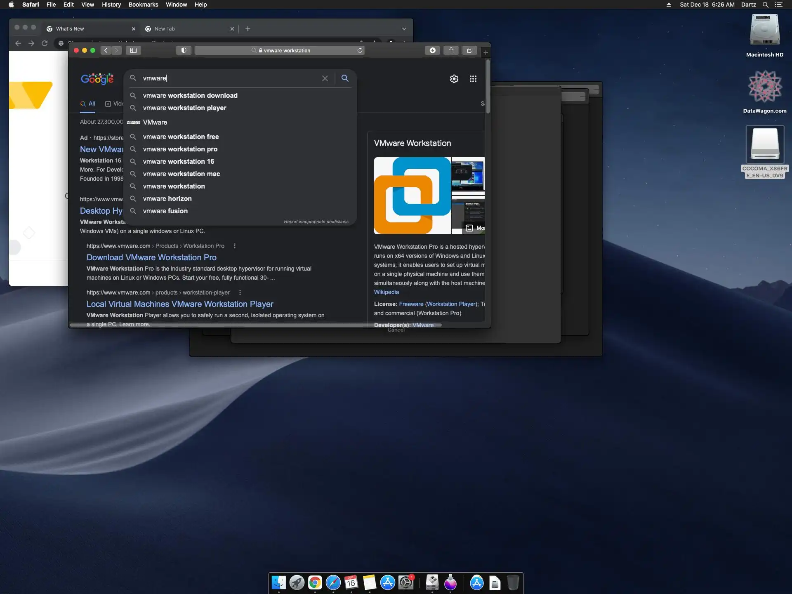792x594 pixels.
Task: Open the Google apps grid icon
Action: (473, 79)
